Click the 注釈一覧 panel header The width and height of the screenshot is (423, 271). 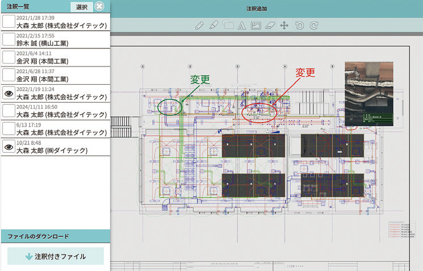click(18, 6)
